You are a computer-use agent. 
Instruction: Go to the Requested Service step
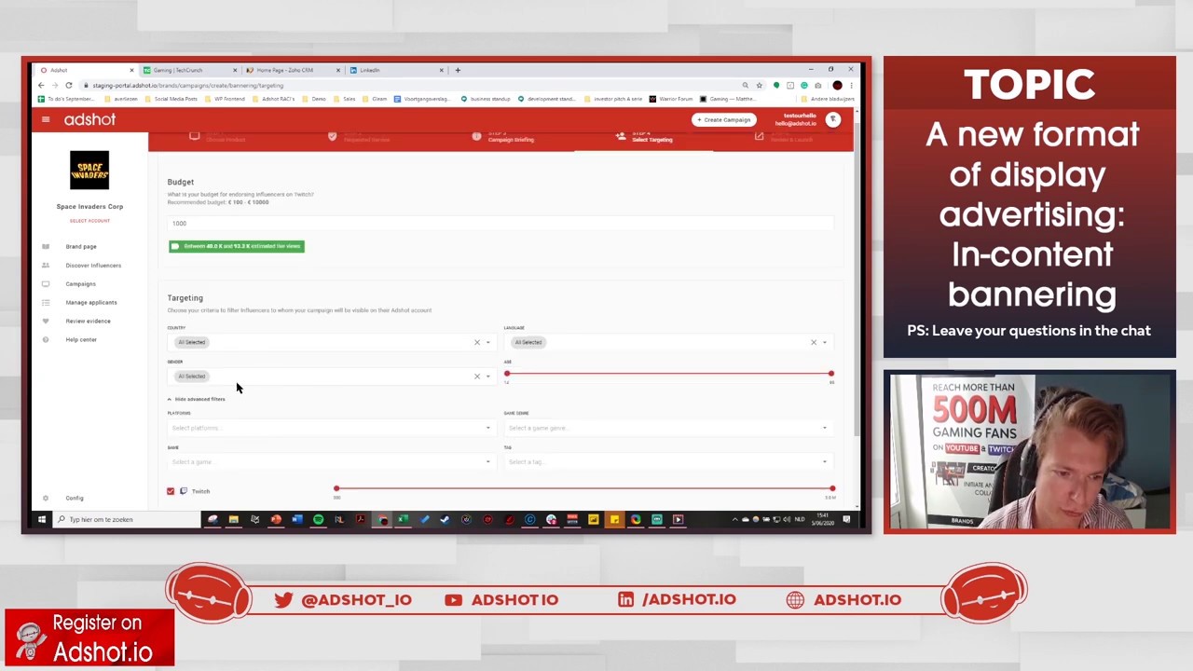pyautogui.click(x=360, y=137)
